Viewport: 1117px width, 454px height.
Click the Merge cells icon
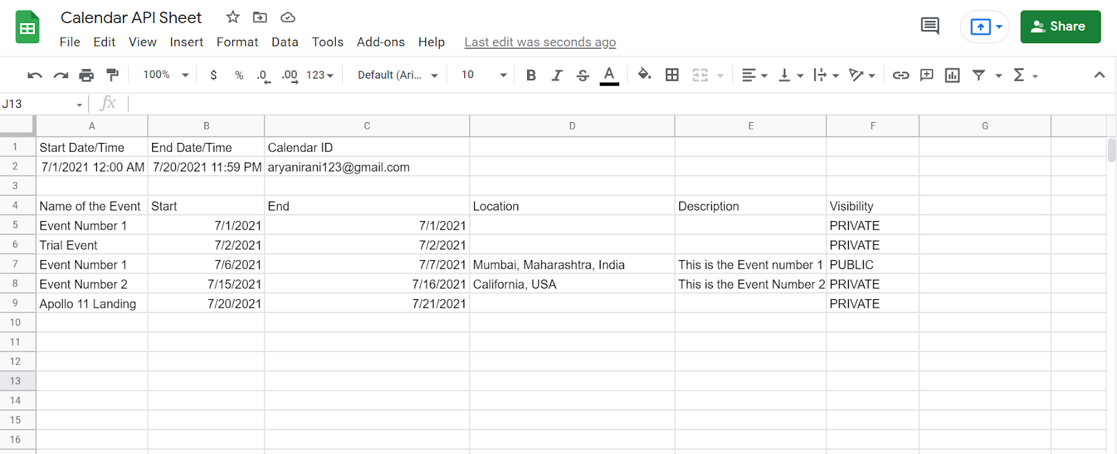(x=700, y=75)
